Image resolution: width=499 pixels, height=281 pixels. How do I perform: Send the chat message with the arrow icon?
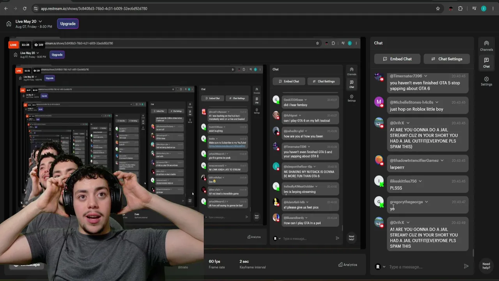click(466, 267)
